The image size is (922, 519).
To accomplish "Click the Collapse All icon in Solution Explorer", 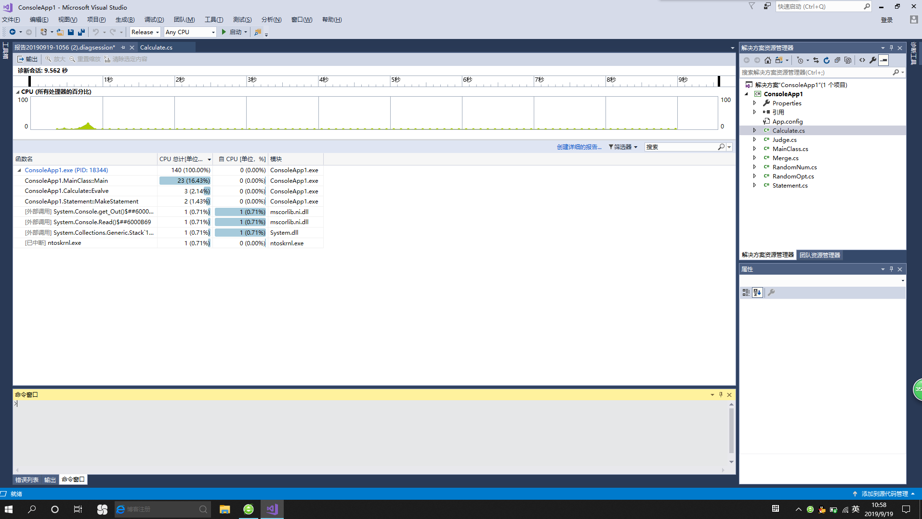I will point(837,60).
